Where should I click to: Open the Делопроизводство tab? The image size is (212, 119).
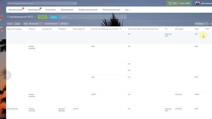pyautogui.click(x=16, y=10)
